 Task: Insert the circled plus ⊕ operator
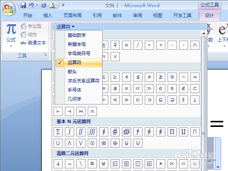(115, 143)
